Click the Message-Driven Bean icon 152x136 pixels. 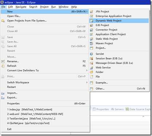click(91, 63)
